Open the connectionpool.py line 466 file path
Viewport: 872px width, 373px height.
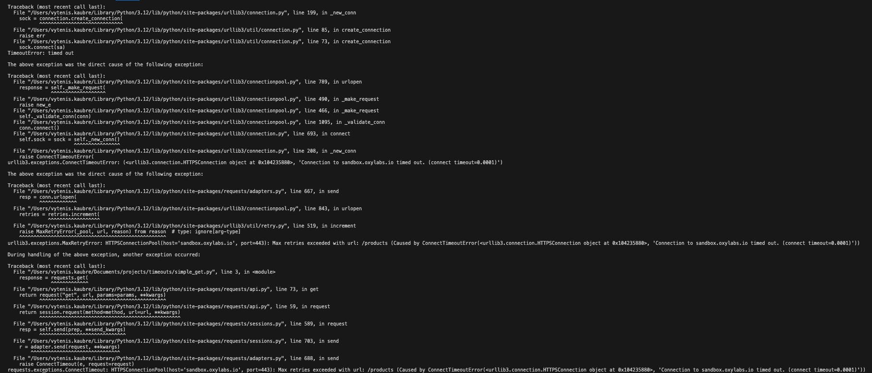coord(164,111)
